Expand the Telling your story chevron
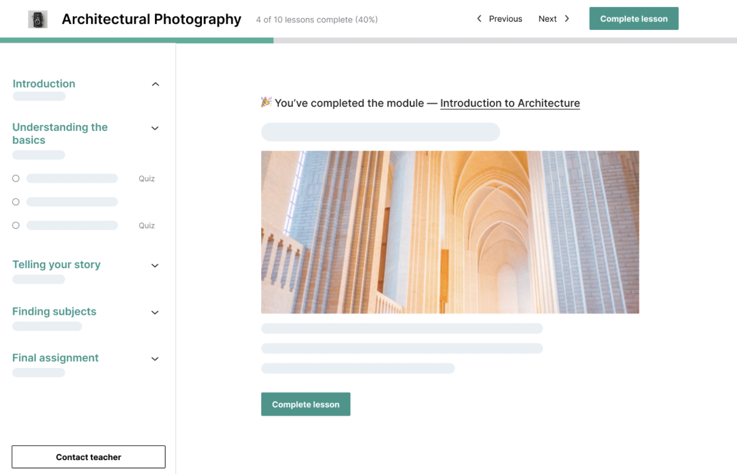 155,265
